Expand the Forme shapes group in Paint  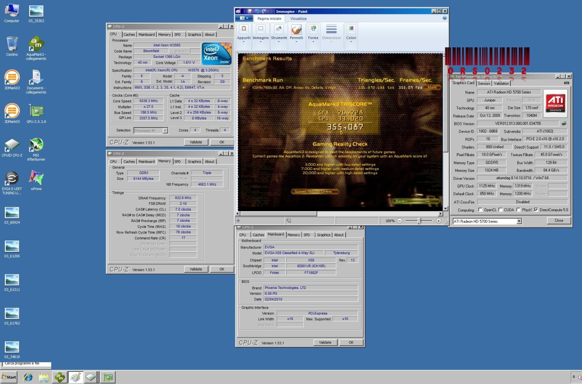[x=313, y=36]
